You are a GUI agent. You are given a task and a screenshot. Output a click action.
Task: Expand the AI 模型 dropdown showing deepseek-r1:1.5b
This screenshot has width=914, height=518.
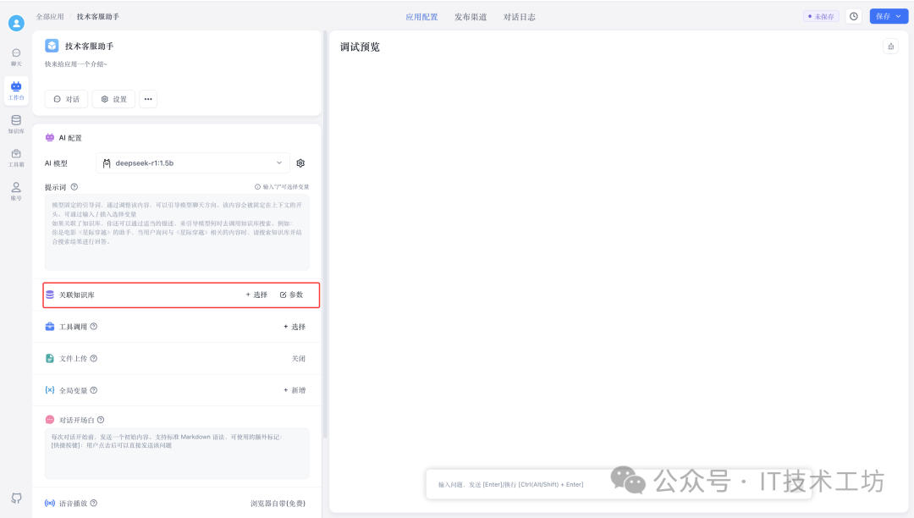193,163
